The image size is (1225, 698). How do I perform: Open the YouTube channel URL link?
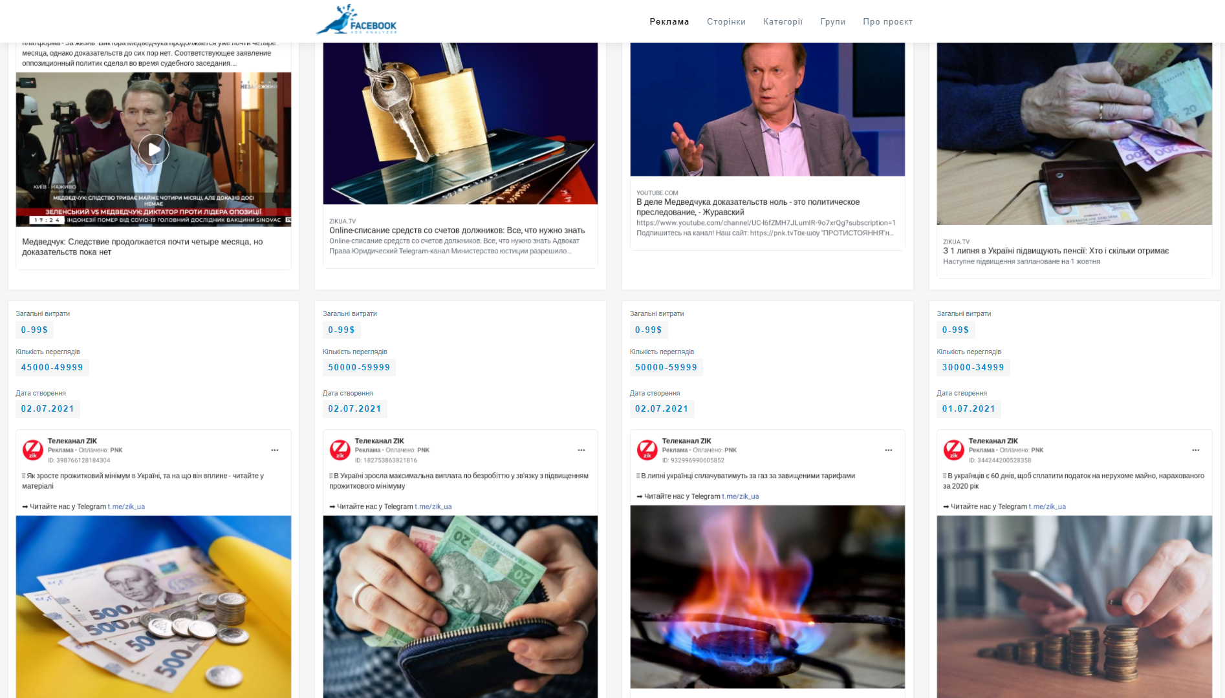pos(766,223)
